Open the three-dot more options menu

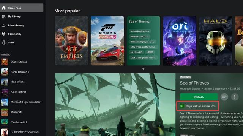point(235,97)
